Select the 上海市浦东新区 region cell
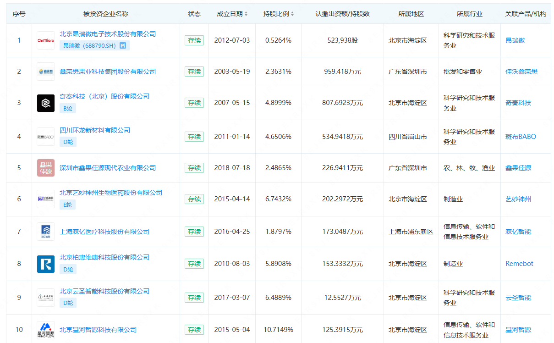The image size is (554, 343). (411, 232)
